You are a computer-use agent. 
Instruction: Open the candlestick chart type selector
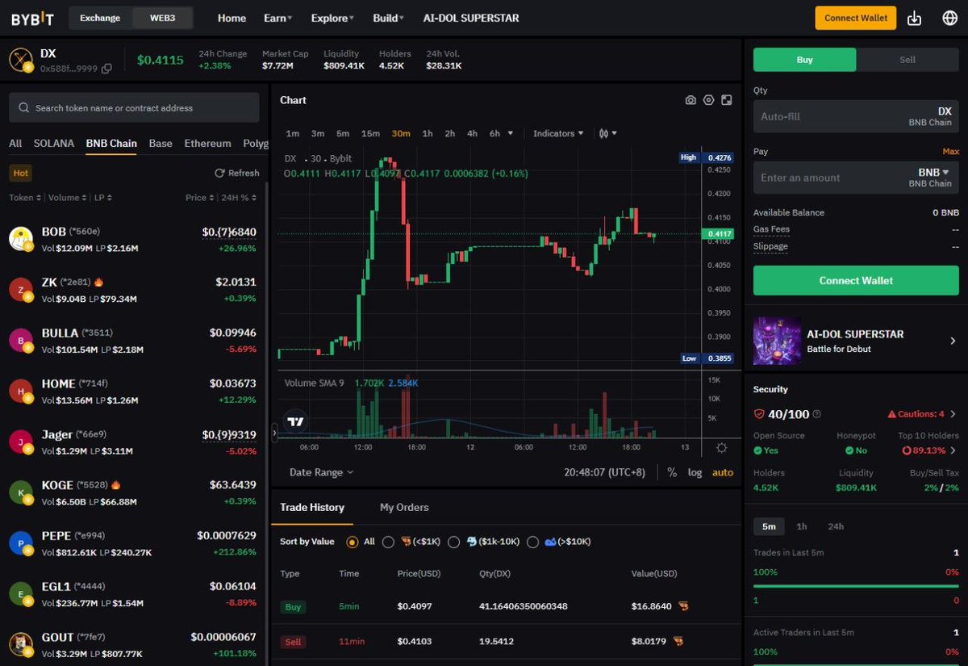608,133
